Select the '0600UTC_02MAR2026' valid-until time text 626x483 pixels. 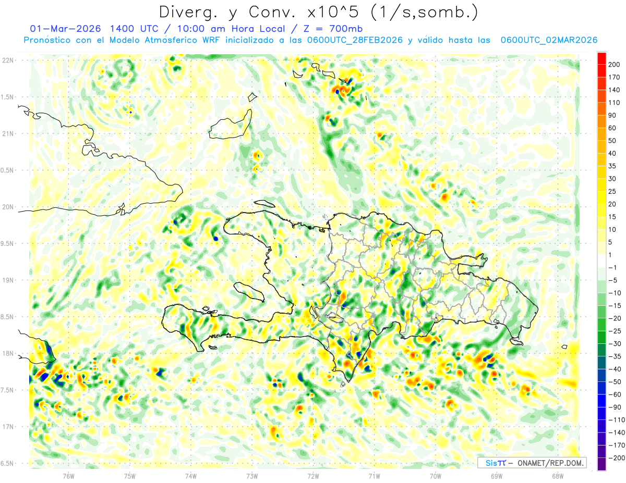(x=549, y=40)
